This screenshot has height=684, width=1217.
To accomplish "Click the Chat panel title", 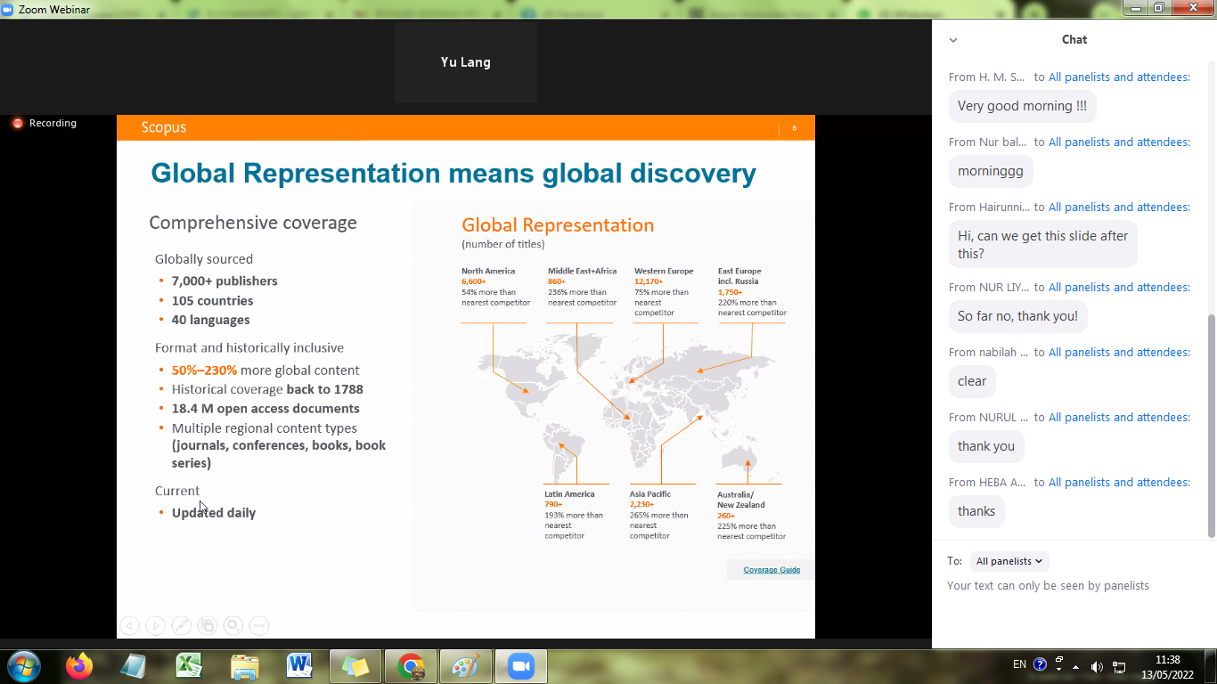I will pyautogui.click(x=1074, y=40).
